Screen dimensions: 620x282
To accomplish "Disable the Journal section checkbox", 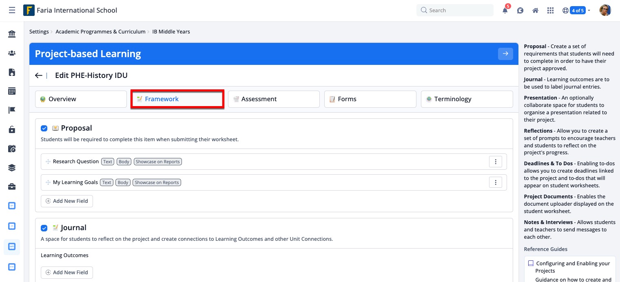I will coord(44,228).
